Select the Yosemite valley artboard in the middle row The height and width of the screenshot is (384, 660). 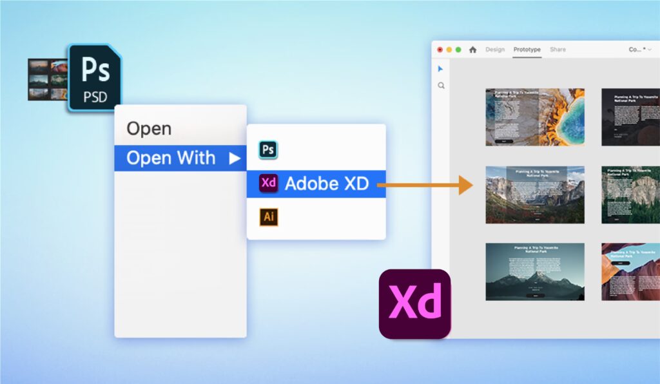coord(535,195)
